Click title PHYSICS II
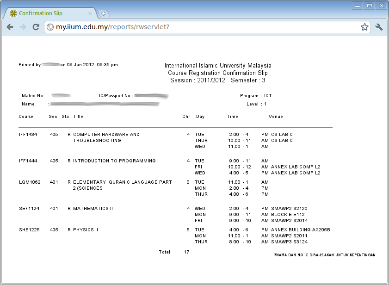Screen dimensions: 389x285 pos(86,230)
